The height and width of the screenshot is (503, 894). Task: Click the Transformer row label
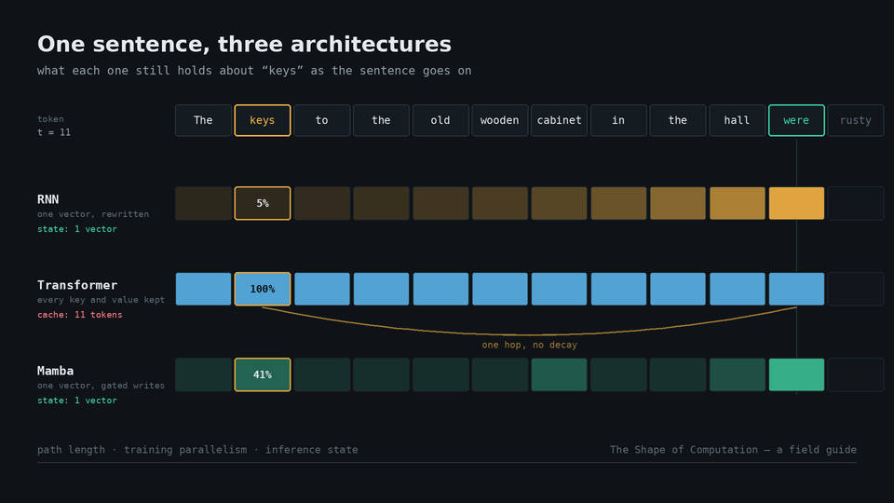(77, 285)
